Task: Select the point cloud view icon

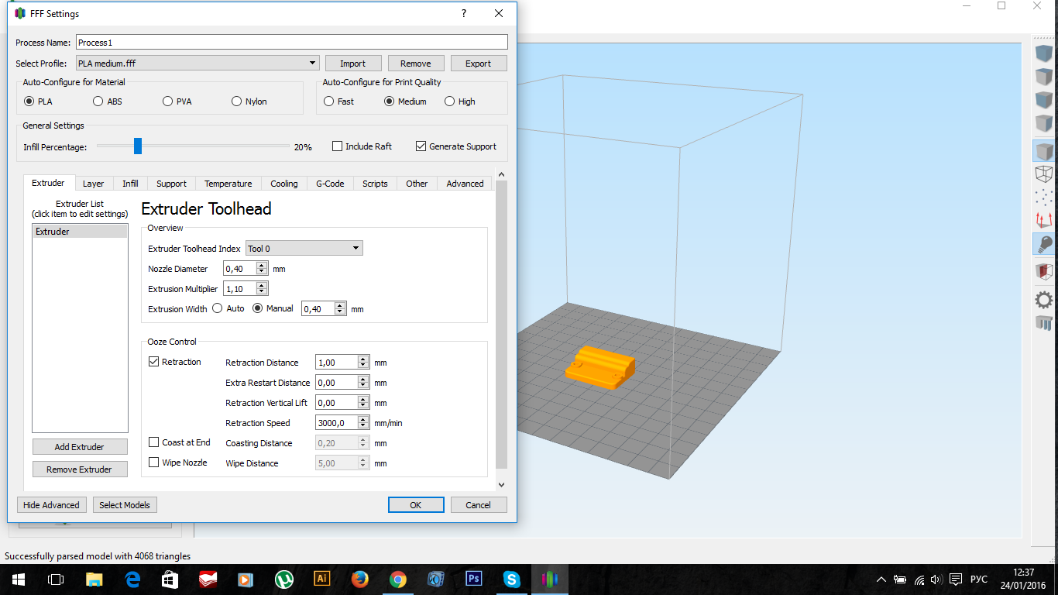Action: (x=1044, y=198)
